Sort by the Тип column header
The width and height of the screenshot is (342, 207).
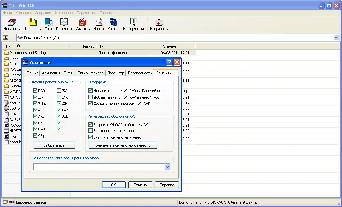(x=128, y=46)
